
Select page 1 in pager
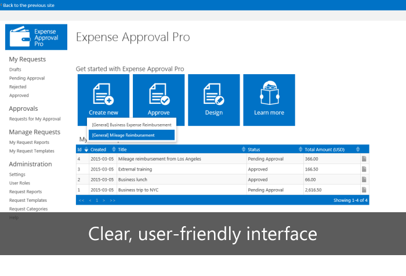click(97, 201)
